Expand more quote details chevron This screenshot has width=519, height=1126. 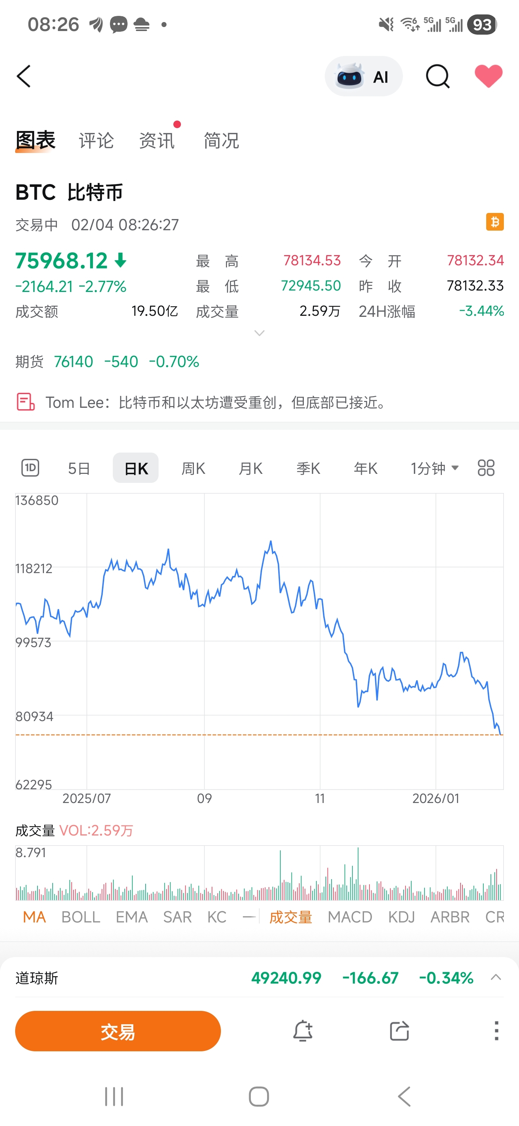pyautogui.click(x=259, y=333)
